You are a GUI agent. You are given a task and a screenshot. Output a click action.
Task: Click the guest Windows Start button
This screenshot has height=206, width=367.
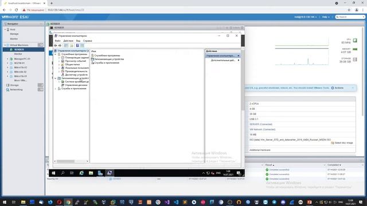(53, 173)
